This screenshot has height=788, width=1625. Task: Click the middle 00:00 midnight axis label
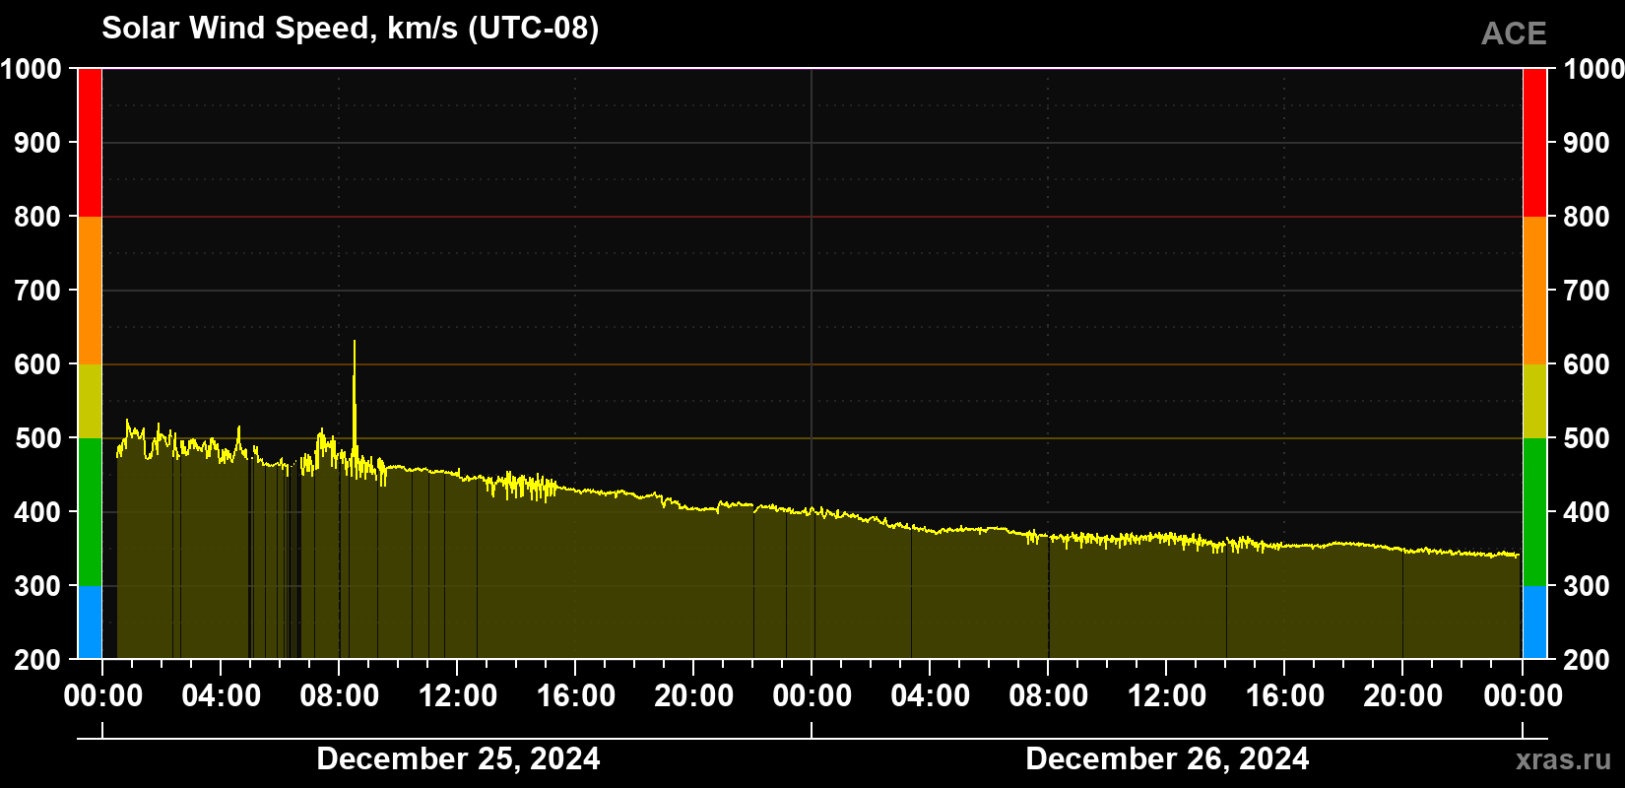[812, 695]
